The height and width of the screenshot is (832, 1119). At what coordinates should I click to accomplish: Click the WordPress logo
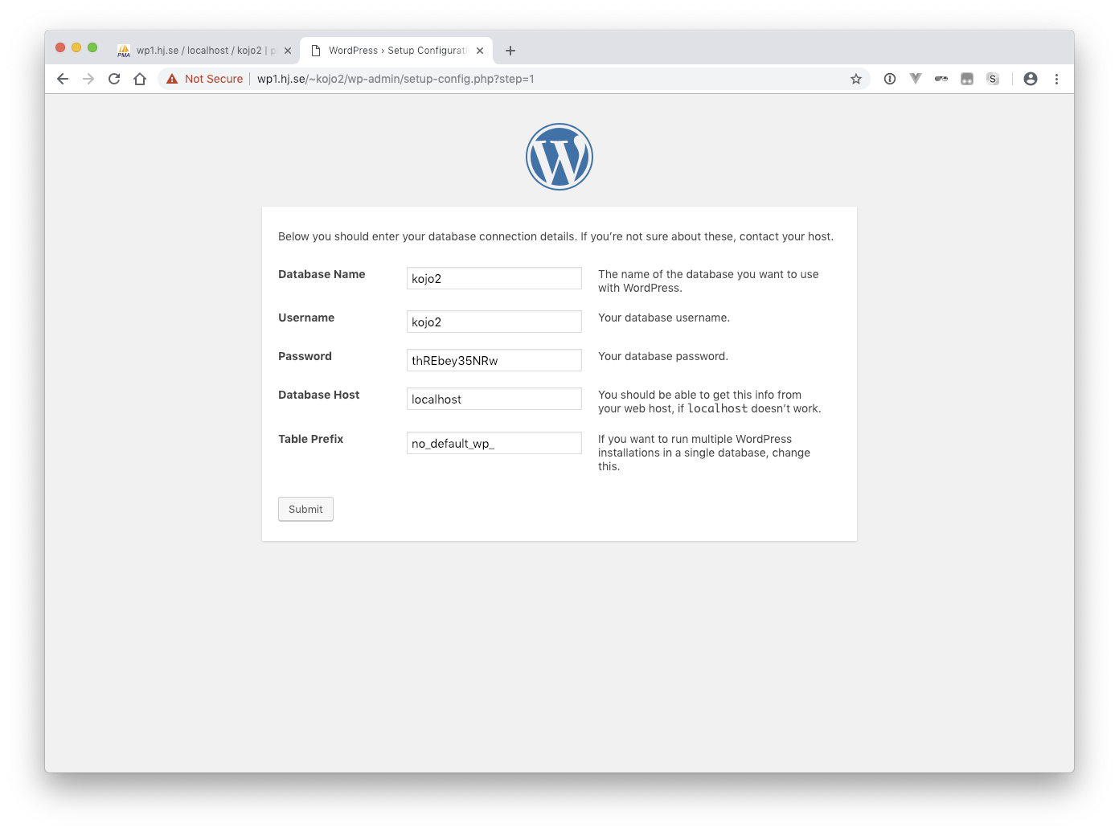pos(559,157)
